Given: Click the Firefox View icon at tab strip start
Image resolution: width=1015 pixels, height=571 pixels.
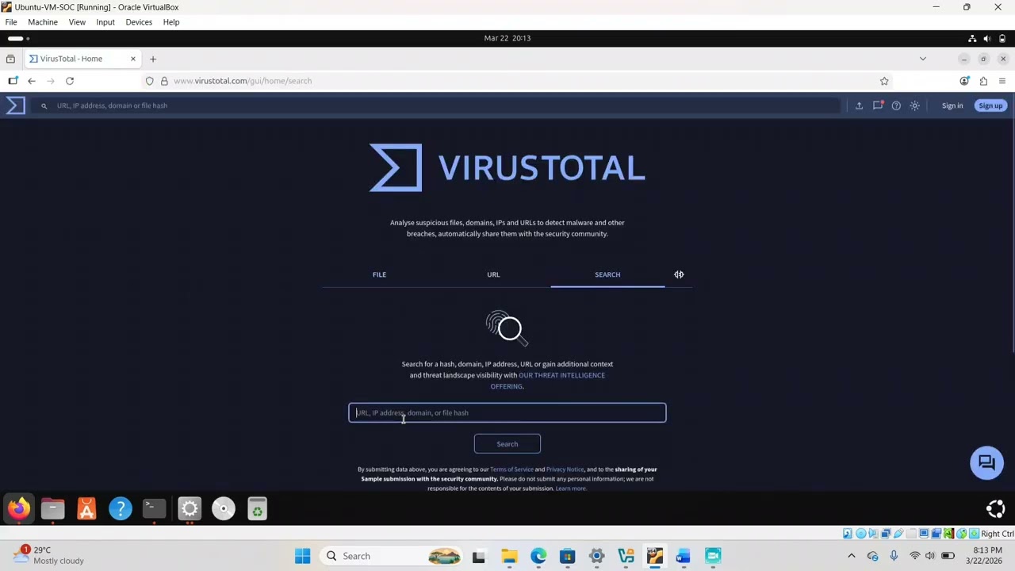Looking at the screenshot, I should [x=10, y=59].
